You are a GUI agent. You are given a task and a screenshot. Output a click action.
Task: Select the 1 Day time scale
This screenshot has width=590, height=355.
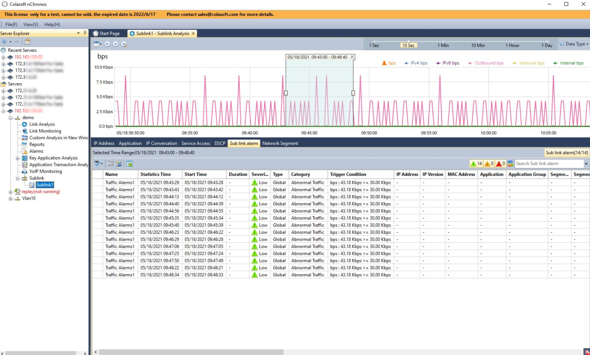[x=547, y=45]
